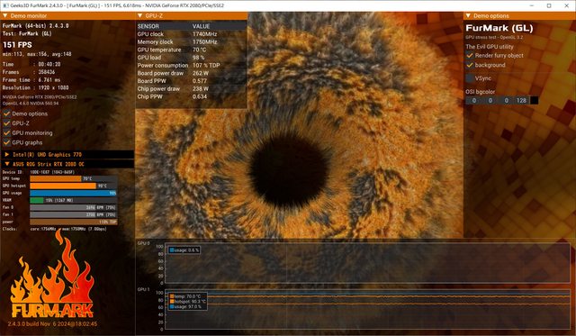Viewport: 576px width, 336px height.
Task: Click the FurMark app icon in title bar
Action: 5,5
